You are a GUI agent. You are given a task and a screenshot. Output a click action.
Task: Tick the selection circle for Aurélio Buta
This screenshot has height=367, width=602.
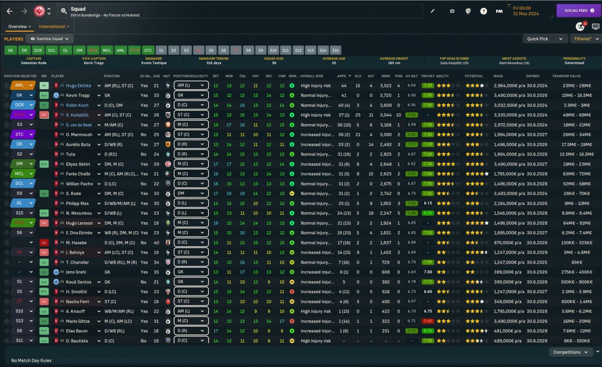(7, 145)
